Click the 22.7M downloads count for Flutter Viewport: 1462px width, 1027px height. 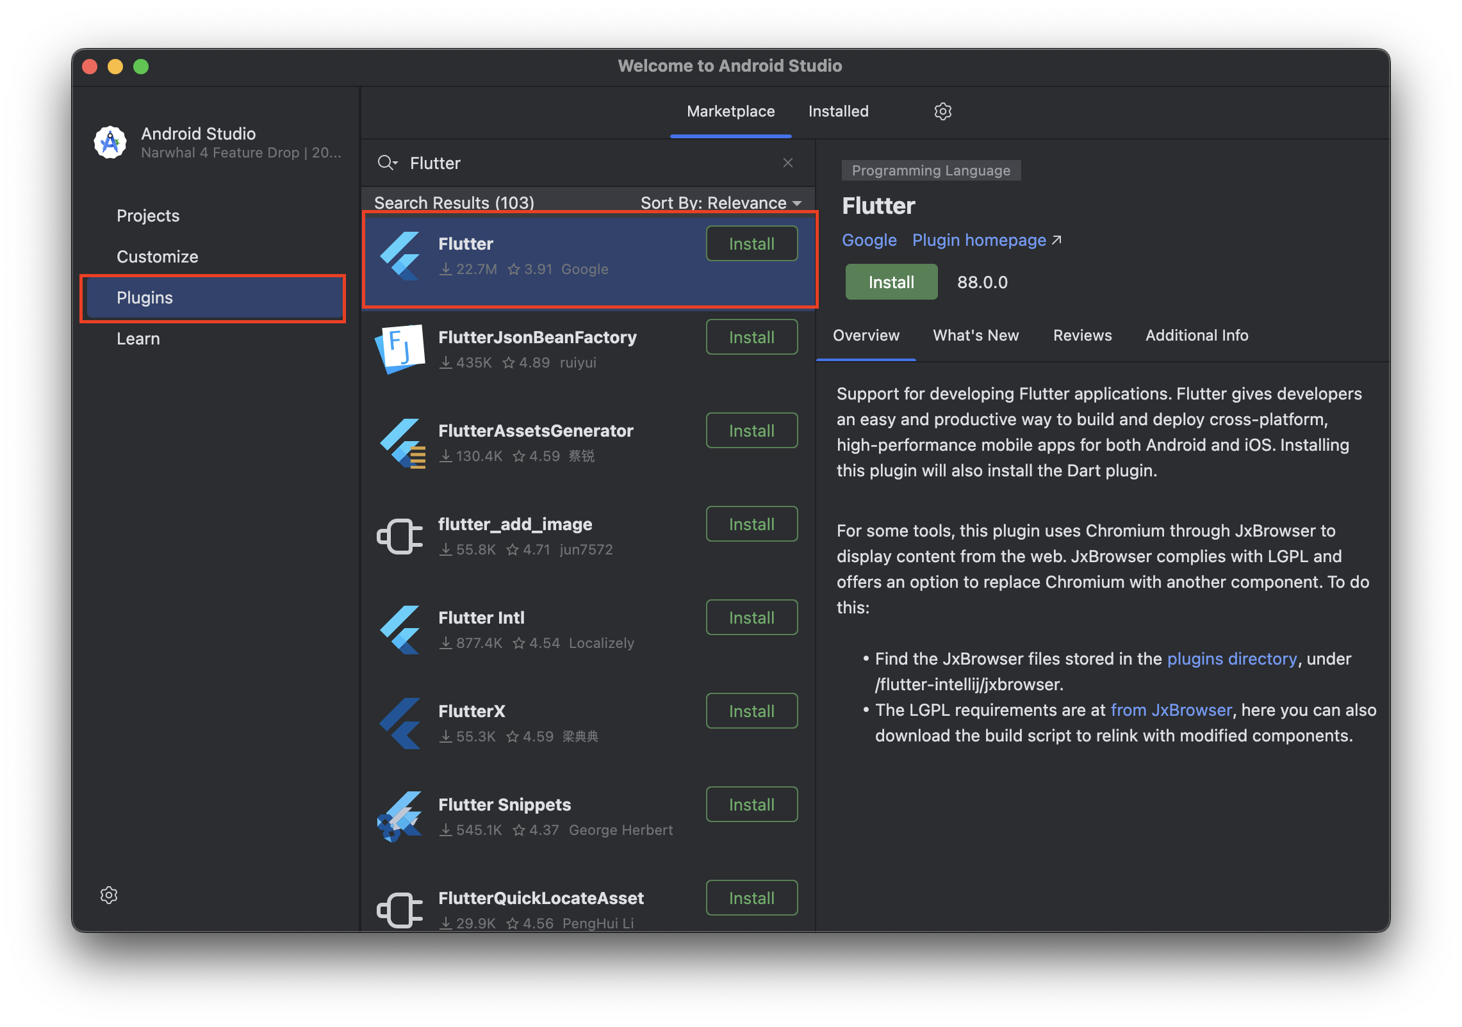468,270
